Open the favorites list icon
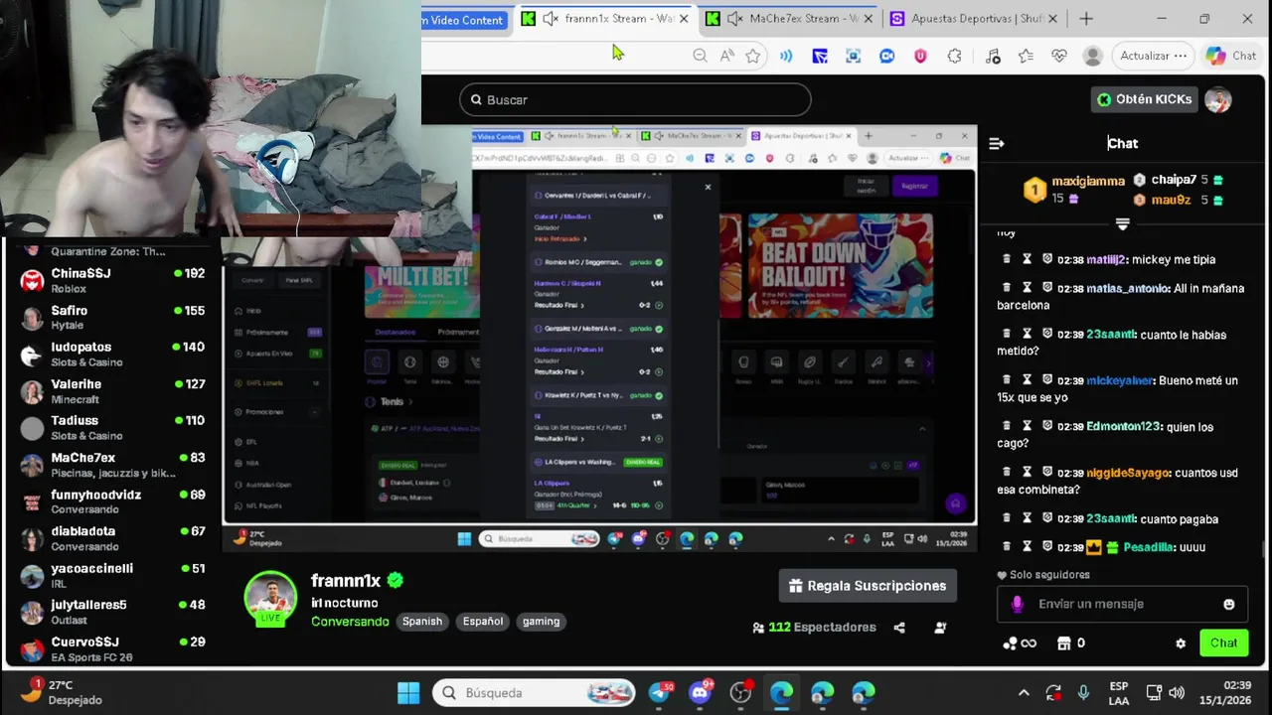Image resolution: width=1272 pixels, height=715 pixels. (1026, 56)
